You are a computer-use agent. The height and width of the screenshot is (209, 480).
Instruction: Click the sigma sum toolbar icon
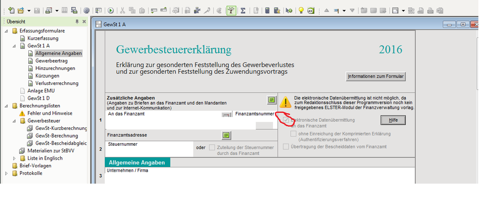243,10
